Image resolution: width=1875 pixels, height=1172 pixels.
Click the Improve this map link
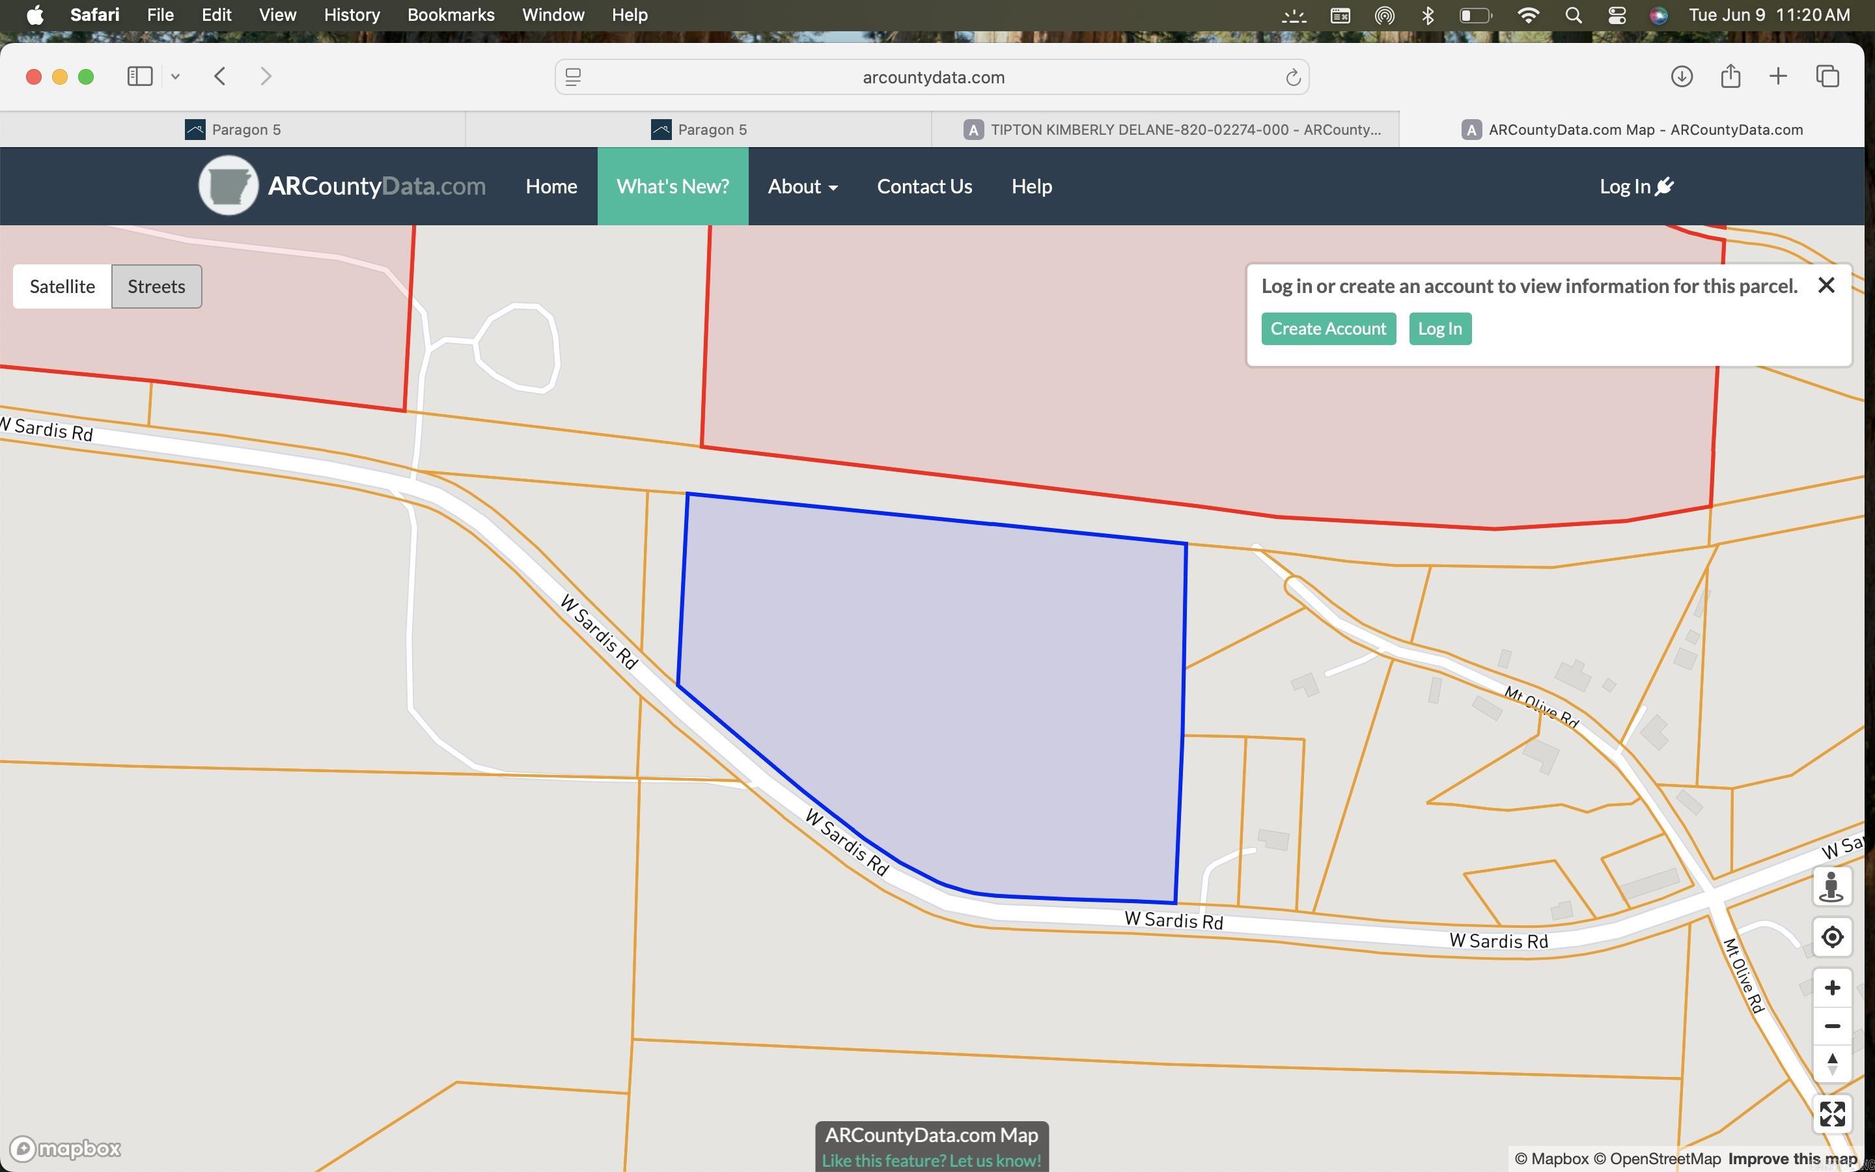point(1792,1159)
